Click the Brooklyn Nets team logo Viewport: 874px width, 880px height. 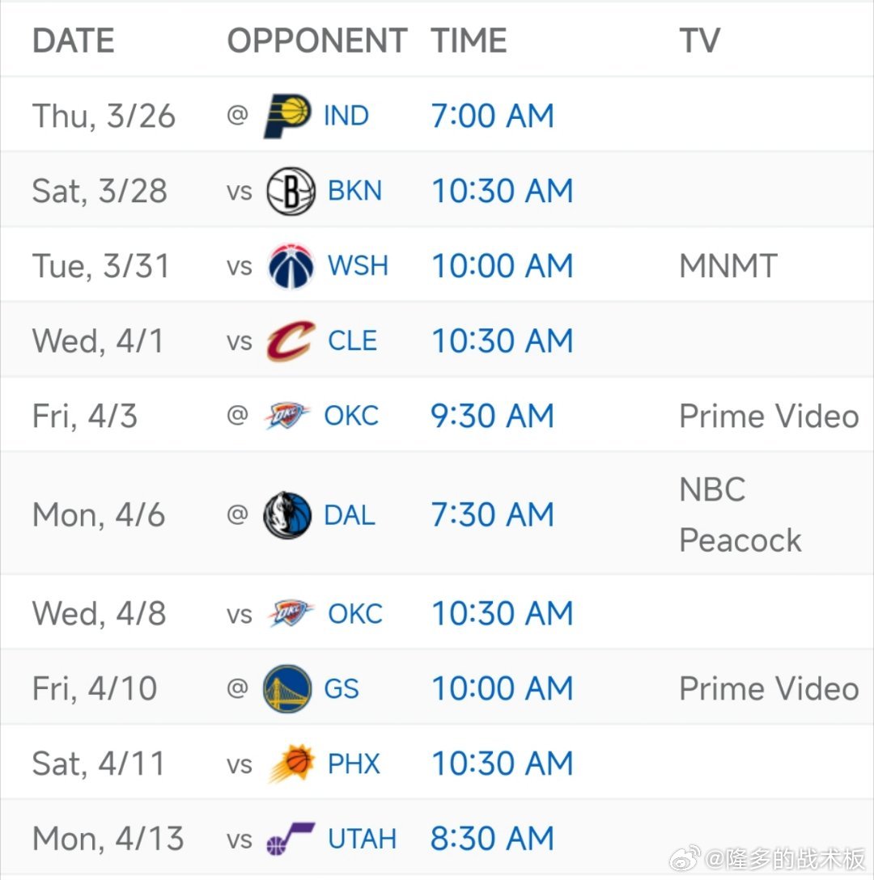coord(291,191)
